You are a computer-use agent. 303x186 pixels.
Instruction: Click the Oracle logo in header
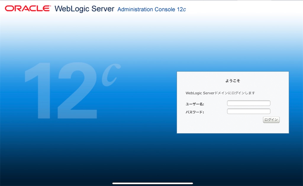(x=28, y=9)
